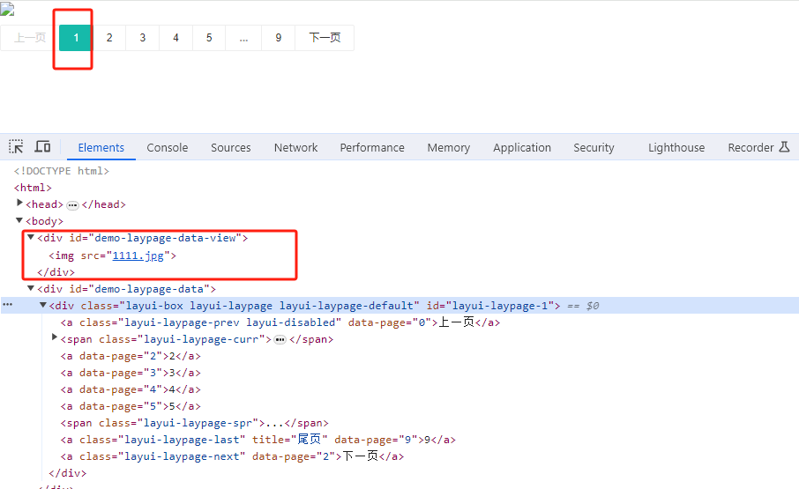Viewport: 799px width, 489px height.
Task: Collapse the layui-box layui-laypage div
Action: pos(43,306)
